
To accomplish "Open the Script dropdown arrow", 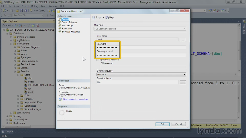I will (x=103, y=17).
